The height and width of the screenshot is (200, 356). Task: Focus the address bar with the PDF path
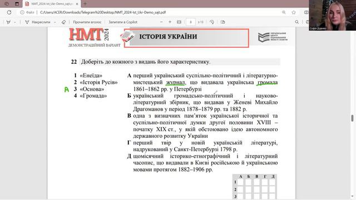click(x=103, y=12)
